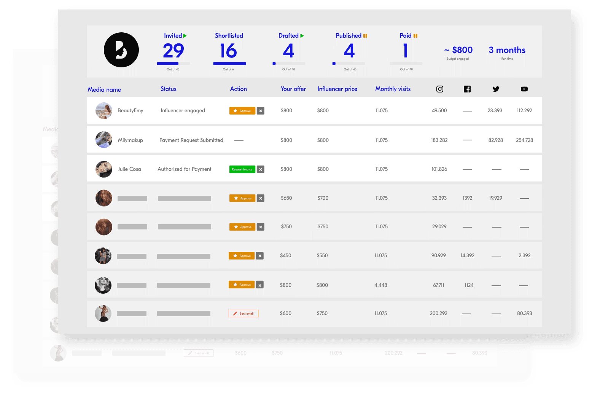Screen dimensions: 592x398
Task: Click the YouTube column icon
Action: click(524, 89)
